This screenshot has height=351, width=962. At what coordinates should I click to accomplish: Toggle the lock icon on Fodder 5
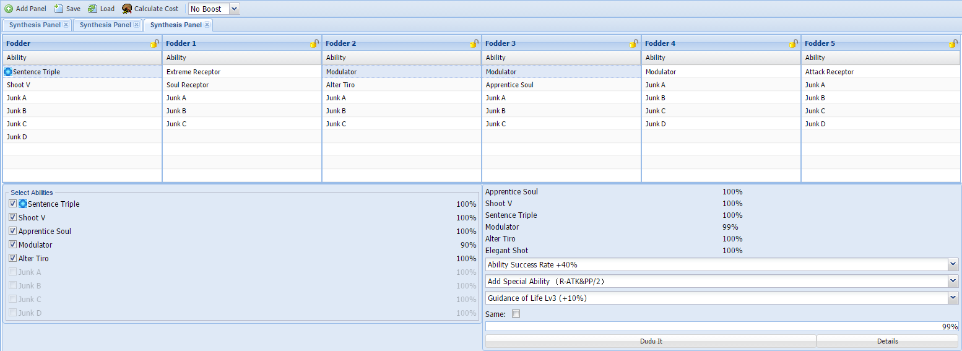[953, 43]
